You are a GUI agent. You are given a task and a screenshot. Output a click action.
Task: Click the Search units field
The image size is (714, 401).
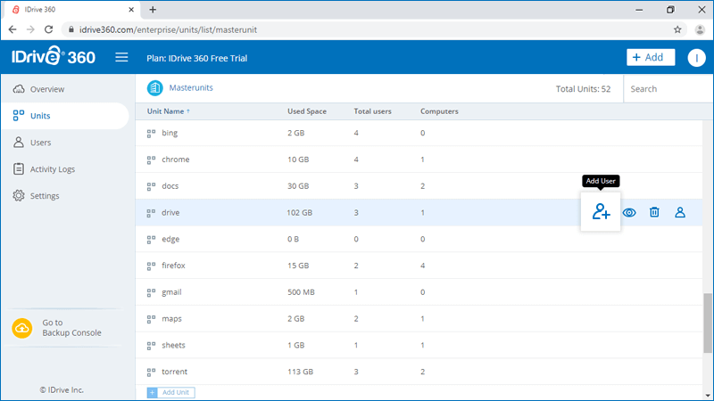pyautogui.click(x=667, y=88)
